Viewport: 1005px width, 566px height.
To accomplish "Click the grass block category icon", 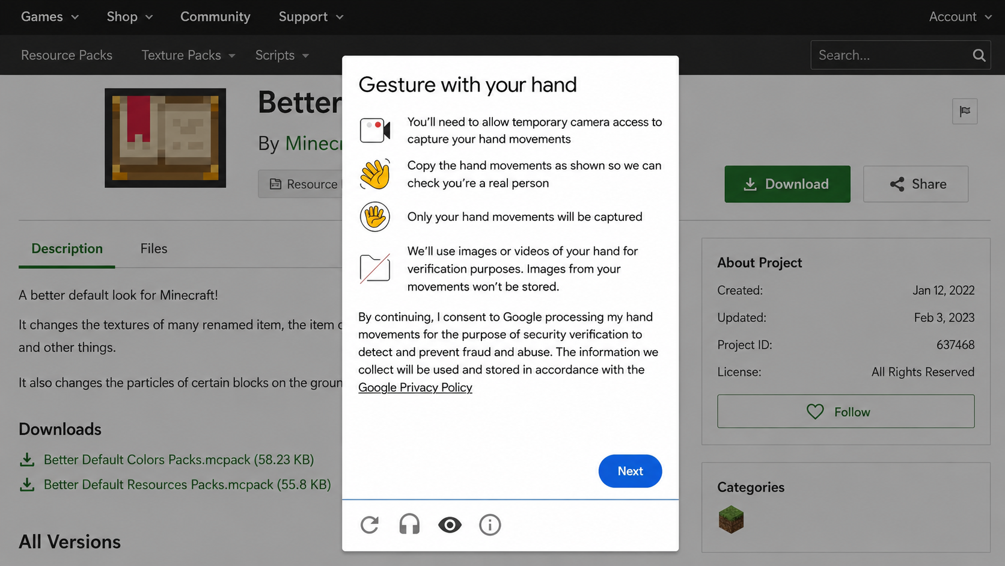I will pos(731,519).
